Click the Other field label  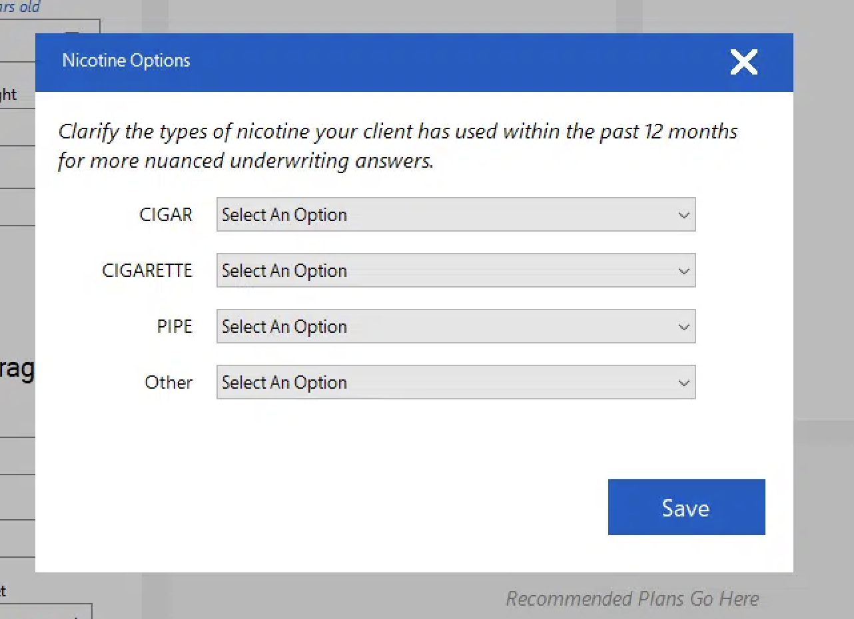[169, 382]
